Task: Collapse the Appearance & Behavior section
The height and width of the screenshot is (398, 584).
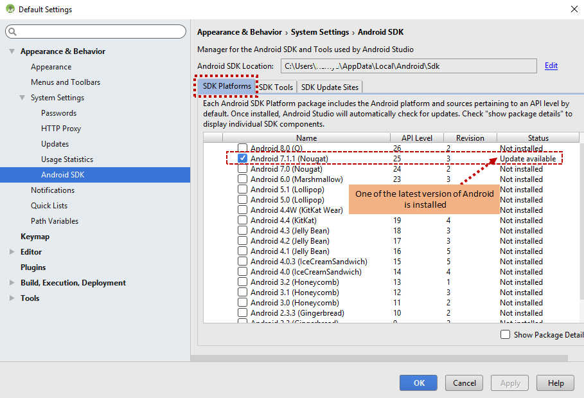Action: pyautogui.click(x=12, y=51)
